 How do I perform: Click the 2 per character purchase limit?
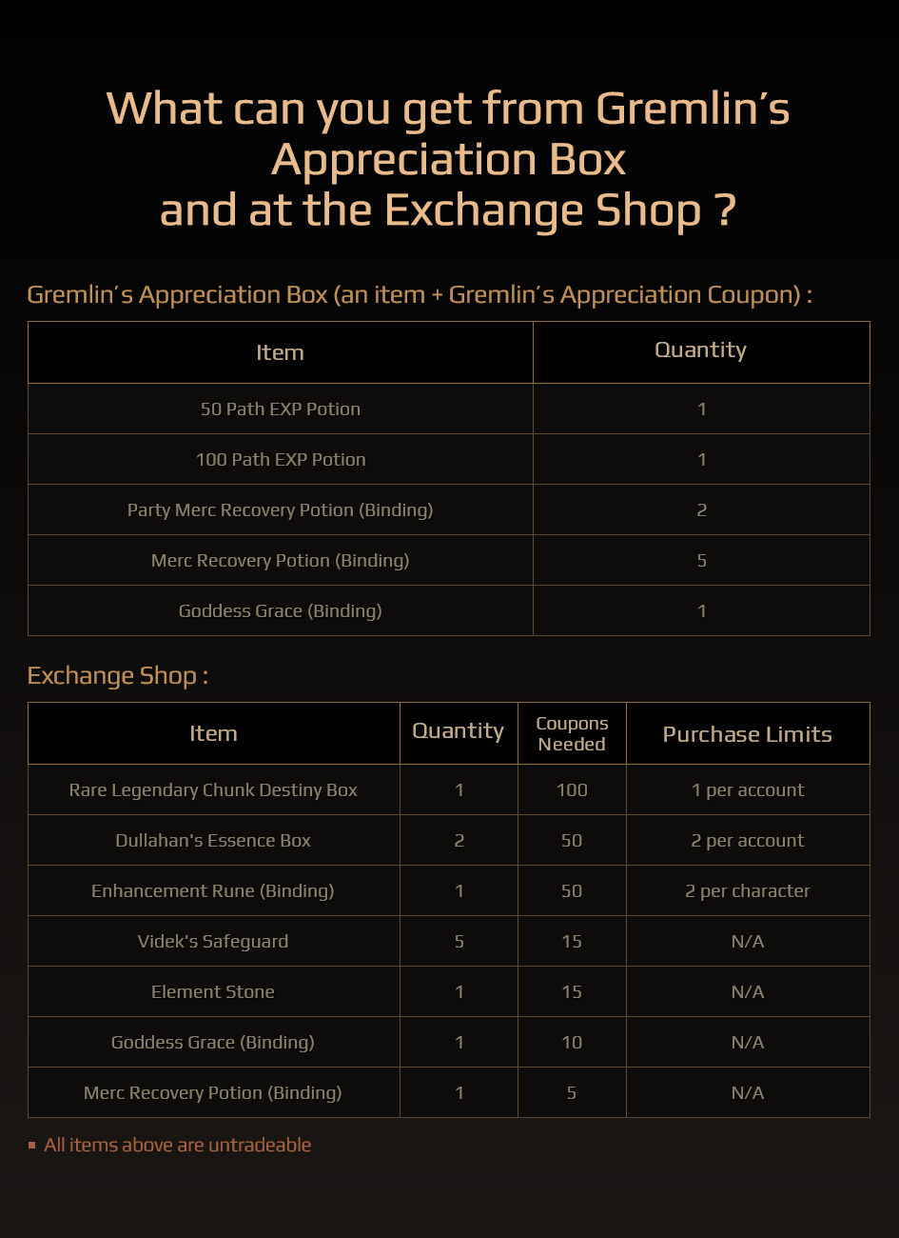[748, 891]
